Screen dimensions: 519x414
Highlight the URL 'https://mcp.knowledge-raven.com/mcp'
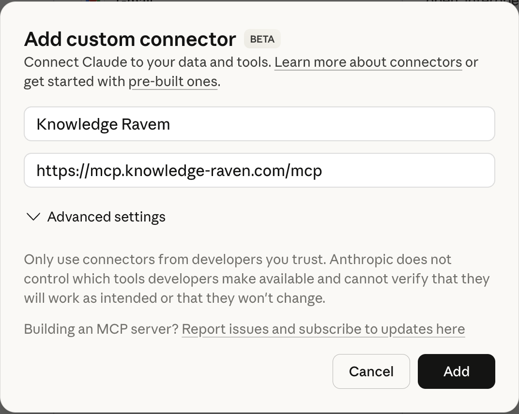click(x=179, y=170)
